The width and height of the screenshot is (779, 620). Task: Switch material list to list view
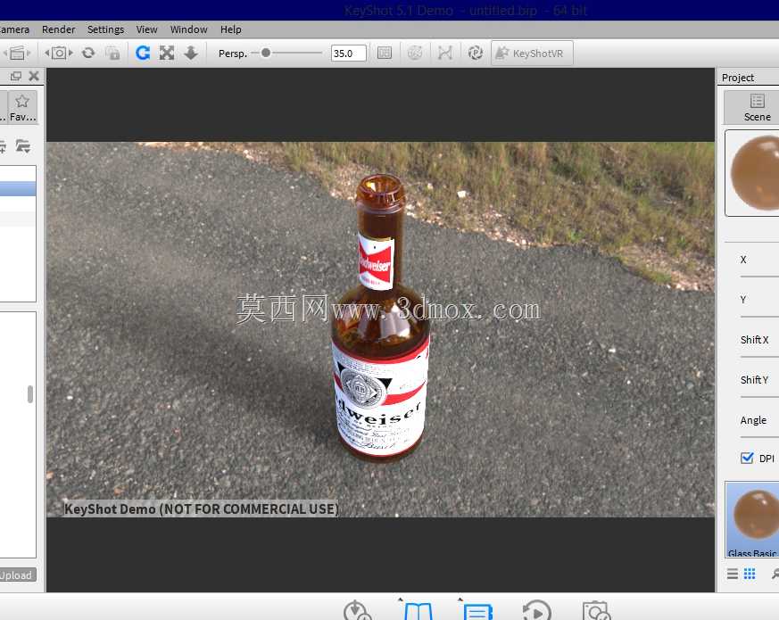click(x=733, y=574)
